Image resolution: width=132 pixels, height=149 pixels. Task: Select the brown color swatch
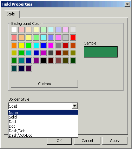66,53
